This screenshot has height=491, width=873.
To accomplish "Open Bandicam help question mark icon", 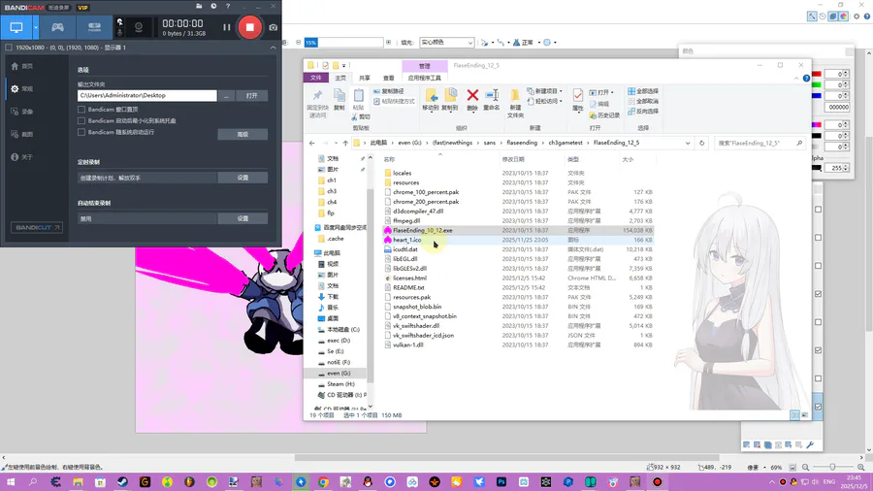I will [228, 6].
